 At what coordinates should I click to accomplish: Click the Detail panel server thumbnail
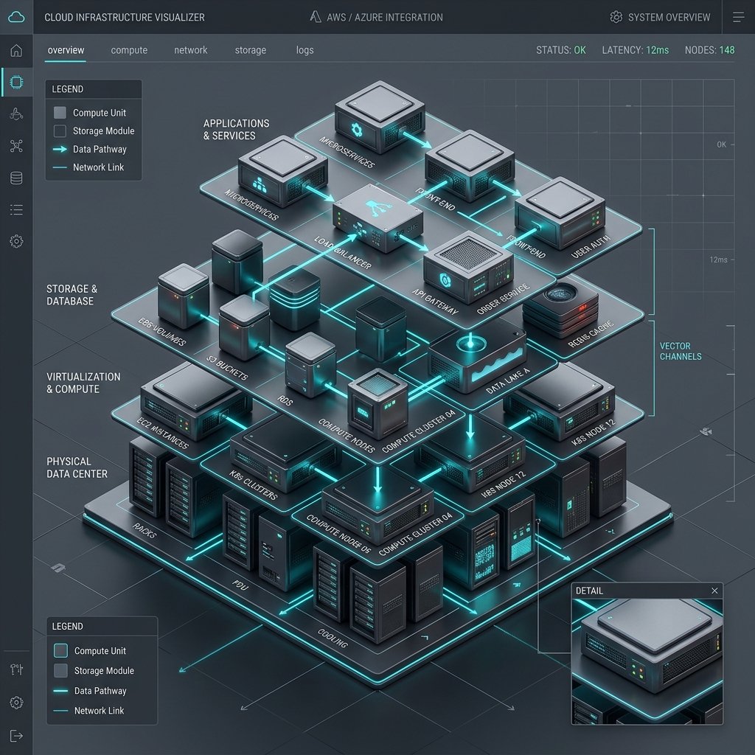(x=647, y=661)
